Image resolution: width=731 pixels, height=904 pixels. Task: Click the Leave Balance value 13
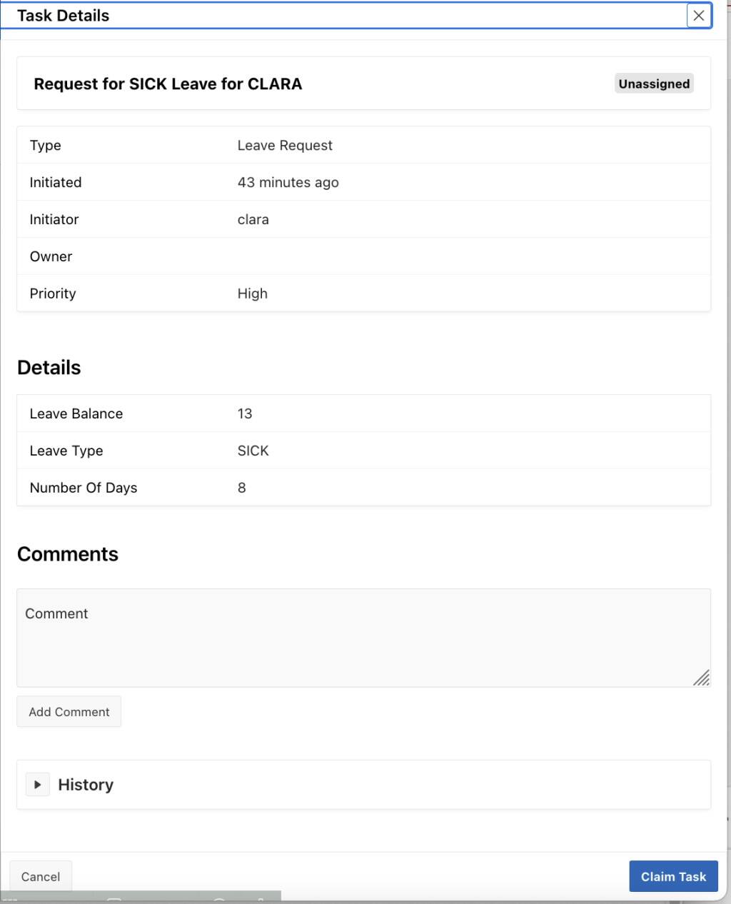click(x=244, y=413)
